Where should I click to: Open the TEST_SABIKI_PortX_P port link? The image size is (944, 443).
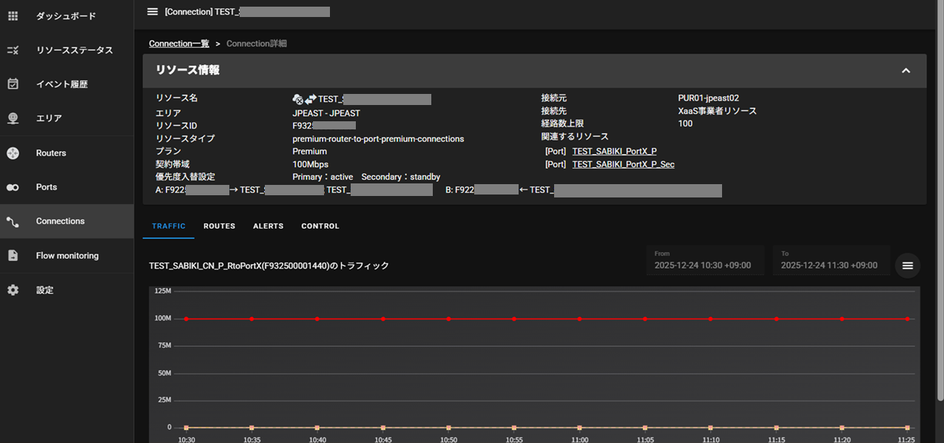click(614, 152)
